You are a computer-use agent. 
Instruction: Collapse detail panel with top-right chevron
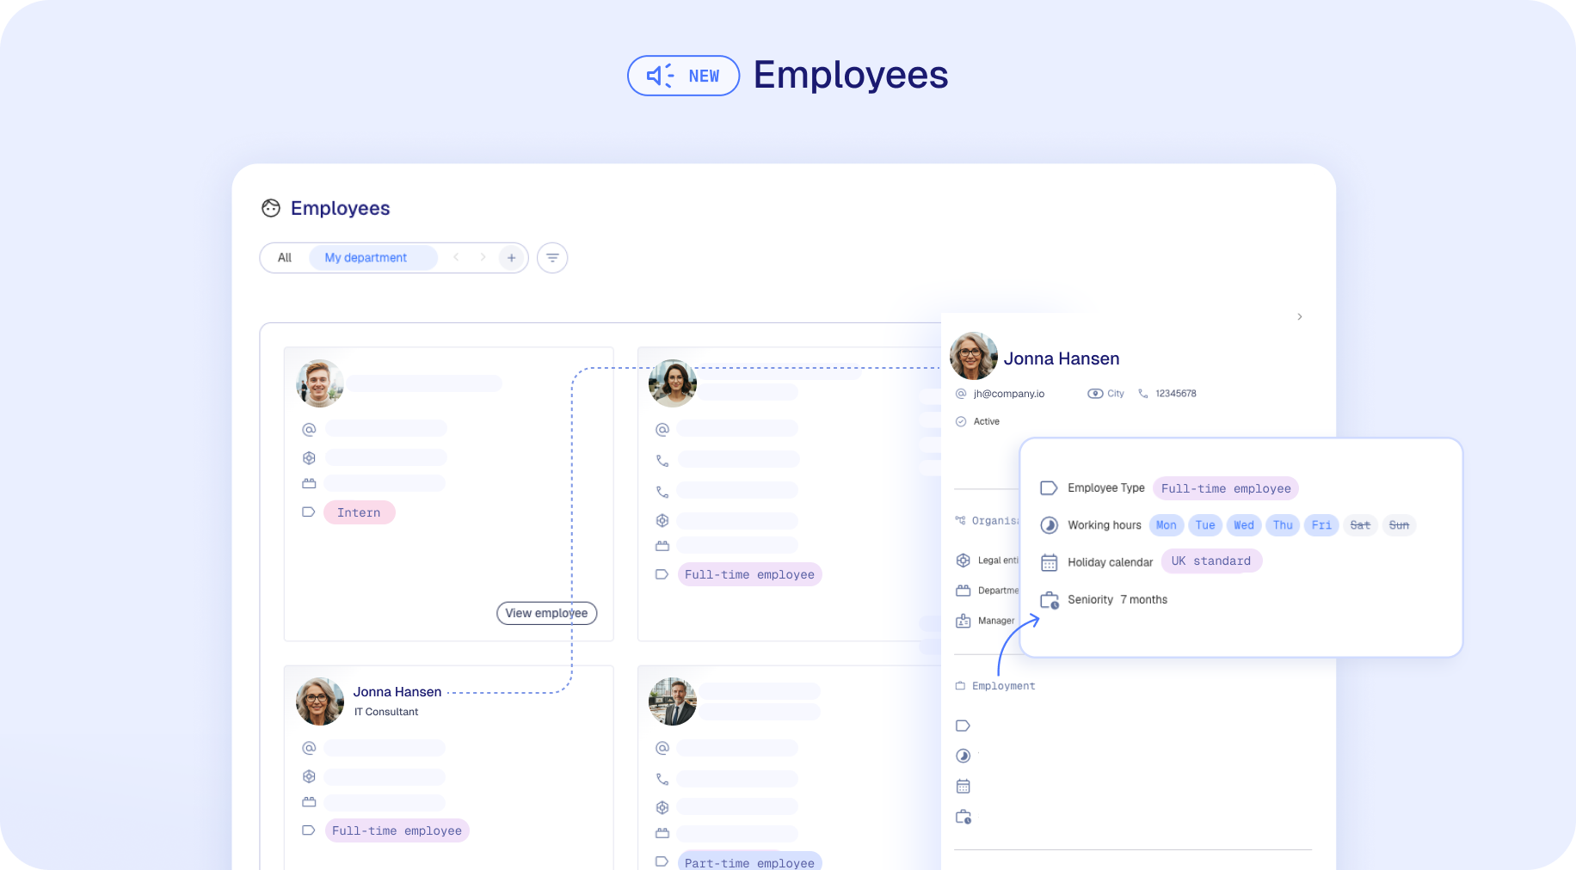1300,316
